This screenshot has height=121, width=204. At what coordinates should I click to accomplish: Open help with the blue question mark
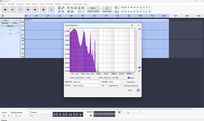point(138,90)
